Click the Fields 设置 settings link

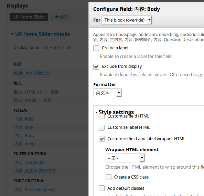pos(47,100)
